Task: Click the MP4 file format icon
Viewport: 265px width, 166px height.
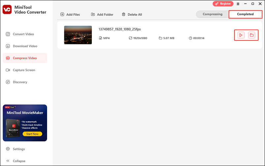Action: point(100,38)
